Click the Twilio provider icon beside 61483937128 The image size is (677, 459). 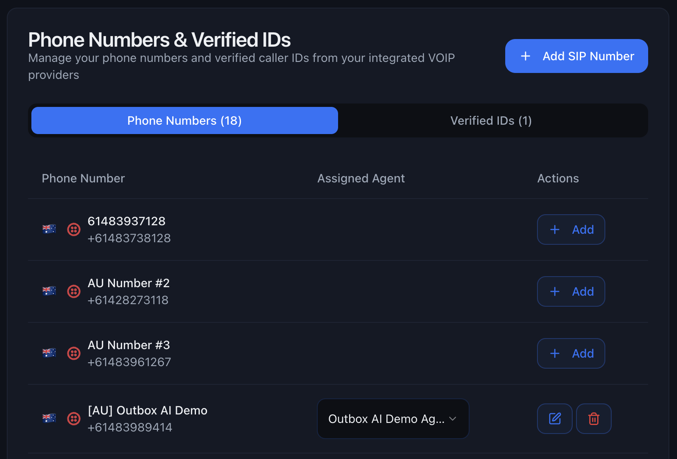click(73, 229)
